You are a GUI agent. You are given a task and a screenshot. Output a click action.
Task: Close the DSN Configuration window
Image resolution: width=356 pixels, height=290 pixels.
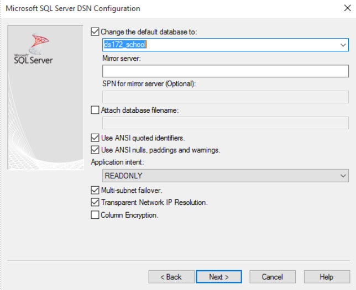tap(347, 8)
